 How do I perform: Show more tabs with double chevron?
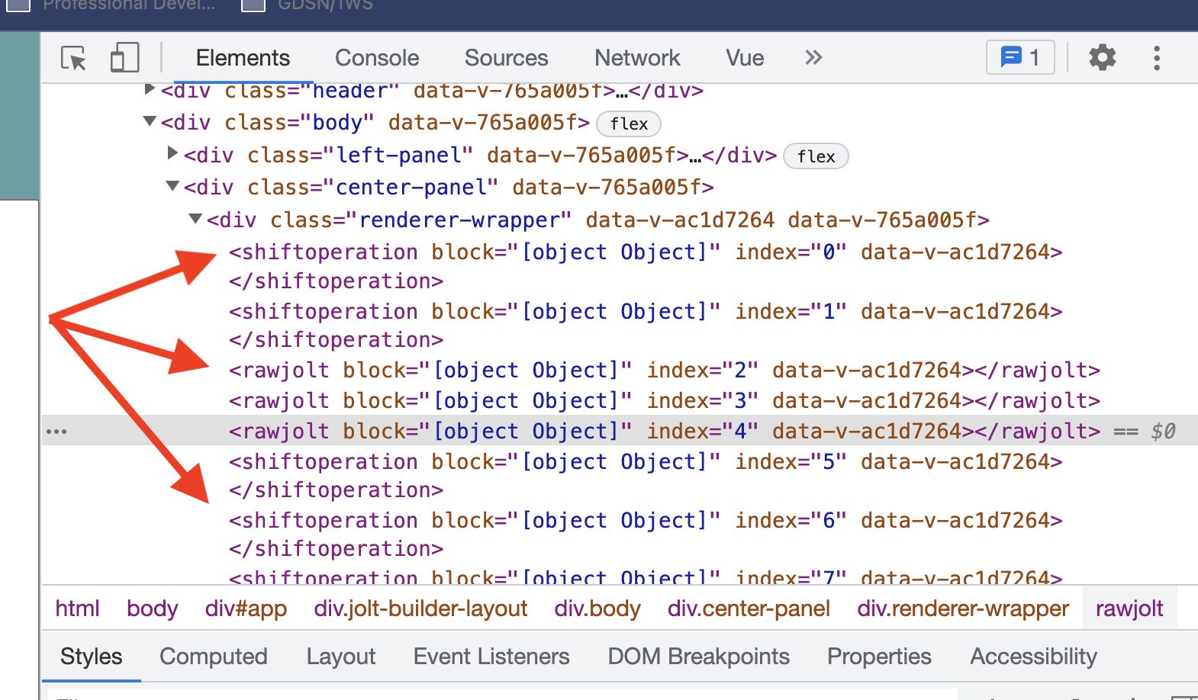coord(813,58)
